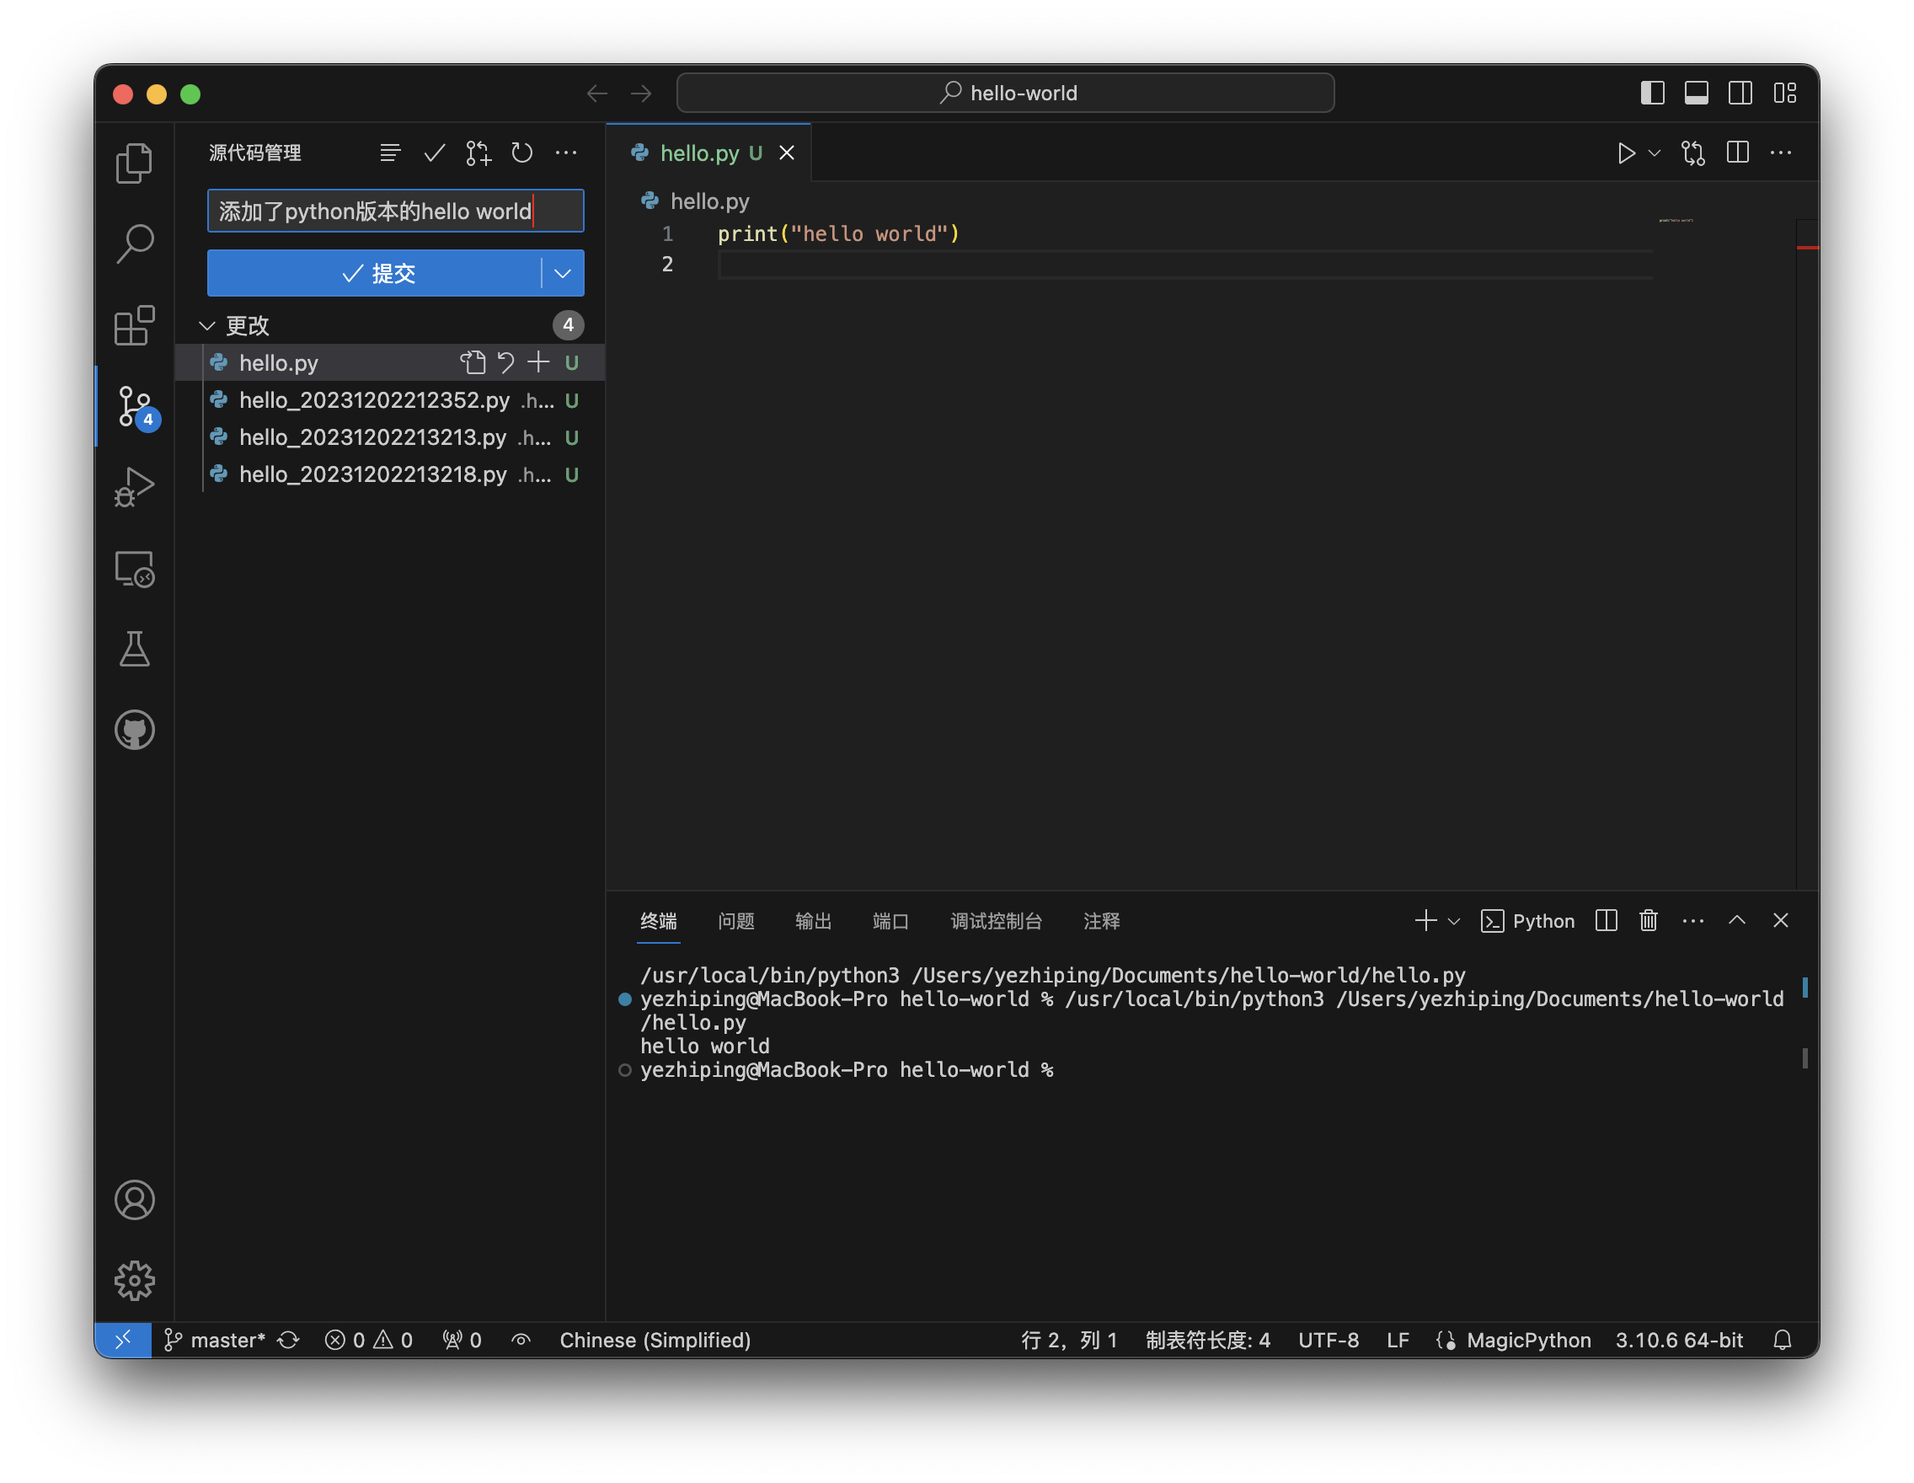
Task: Open file icon on hello.py row
Action: click(x=473, y=362)
